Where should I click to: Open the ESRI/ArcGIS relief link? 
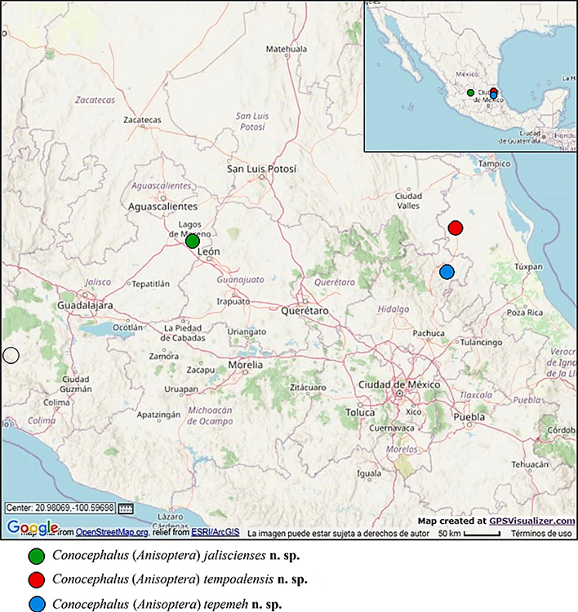point(216,533)
